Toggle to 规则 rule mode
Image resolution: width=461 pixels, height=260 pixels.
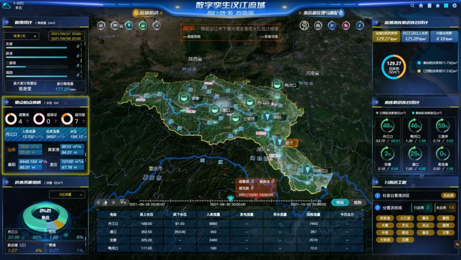click(x=357, y=202)
